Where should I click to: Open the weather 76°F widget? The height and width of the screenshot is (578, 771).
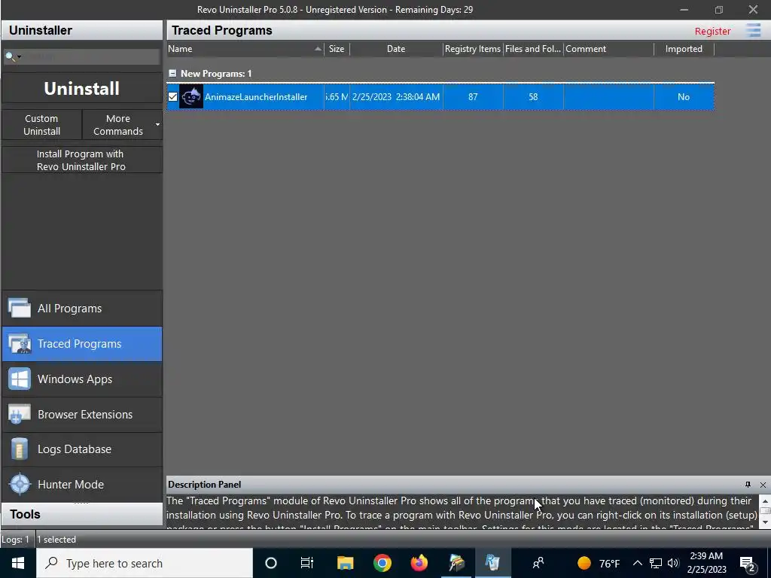click(x=599, y=563)
